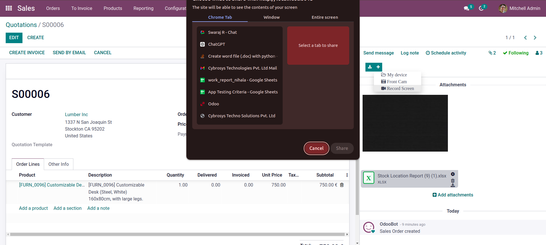
Task: Delete the Customizable Desk order line
Action: 342,185
